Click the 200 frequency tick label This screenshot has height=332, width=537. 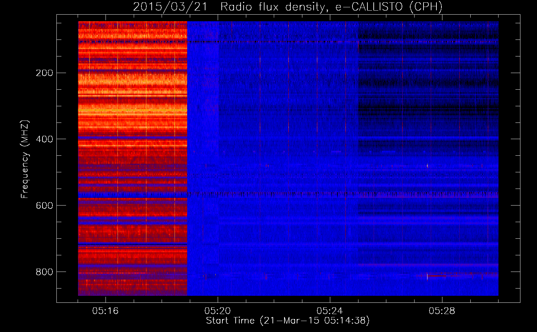(44, 73)
